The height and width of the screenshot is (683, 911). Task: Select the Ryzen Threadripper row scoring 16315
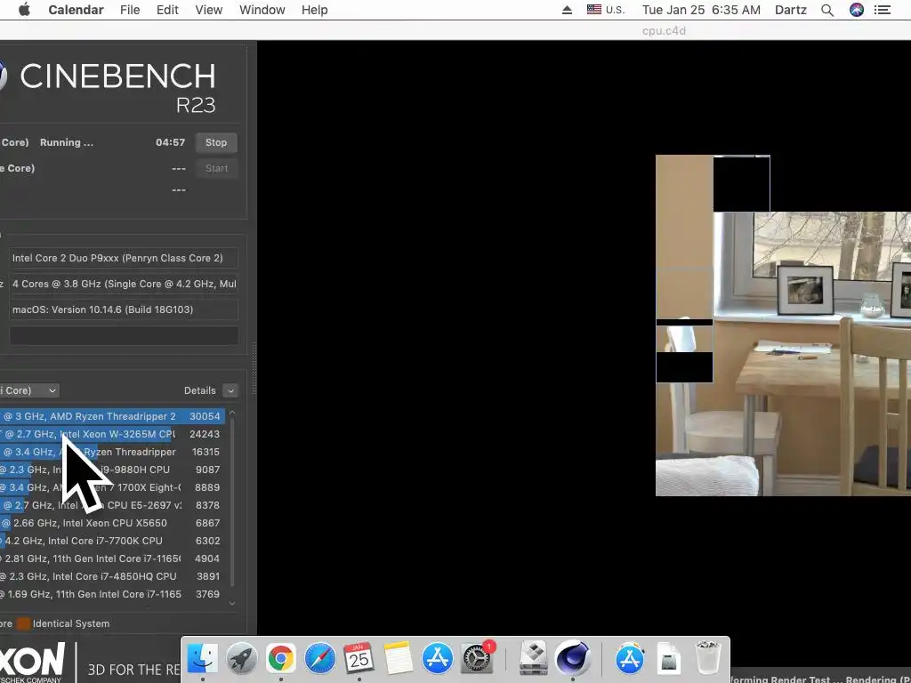113,452
